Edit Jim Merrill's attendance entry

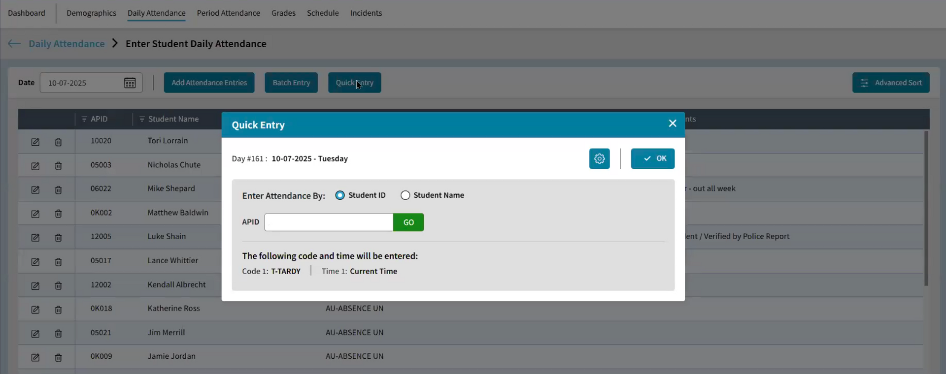point(35,334)
